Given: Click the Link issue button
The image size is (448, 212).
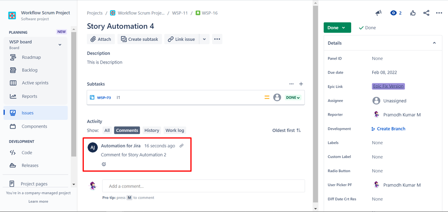Looking at the screenshot, I should 182,39.
